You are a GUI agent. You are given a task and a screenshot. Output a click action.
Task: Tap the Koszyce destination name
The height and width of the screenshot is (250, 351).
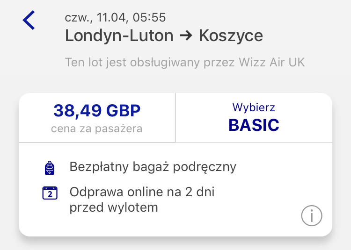point(231,36)
